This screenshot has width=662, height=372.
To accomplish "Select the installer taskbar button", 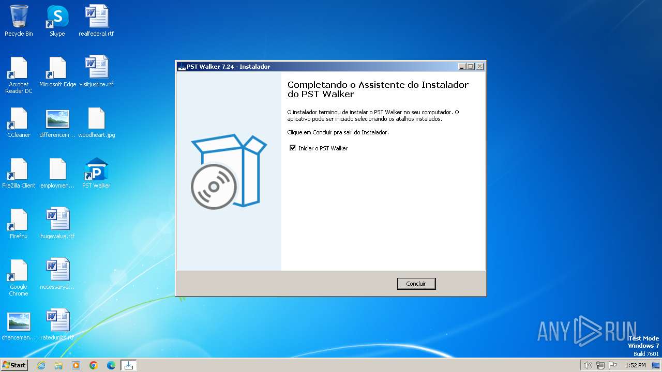I will [x=129, y=365].
